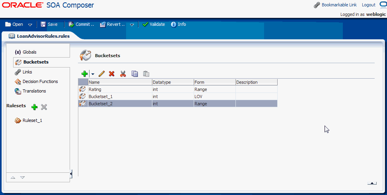Collapse the left navigation panel
387x195 pixels.
click(x=71, y=174)
